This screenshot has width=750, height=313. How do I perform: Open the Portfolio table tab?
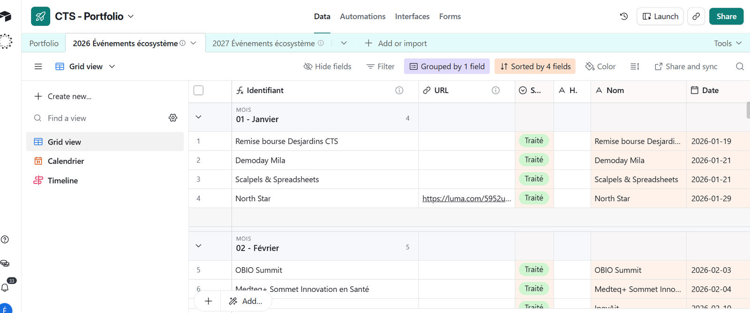pos(44,43)
